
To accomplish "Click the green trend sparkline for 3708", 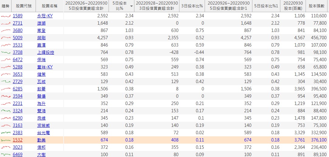I will click(6, 52).
